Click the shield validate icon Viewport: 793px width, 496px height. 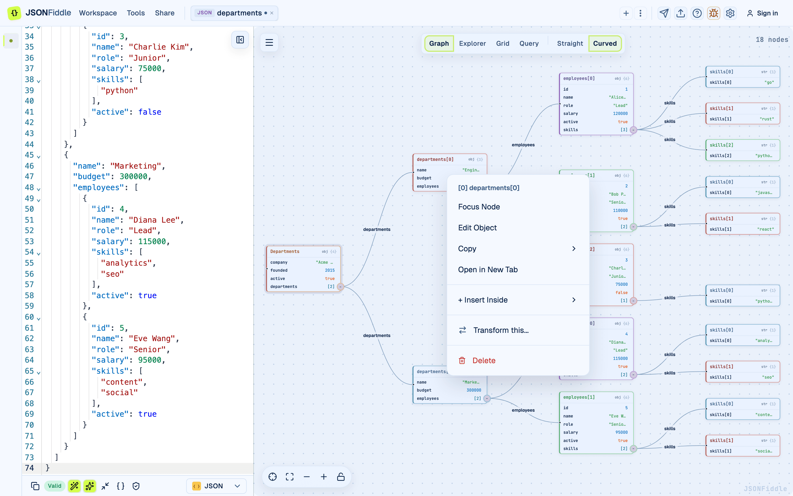click(x=136, y=486)
